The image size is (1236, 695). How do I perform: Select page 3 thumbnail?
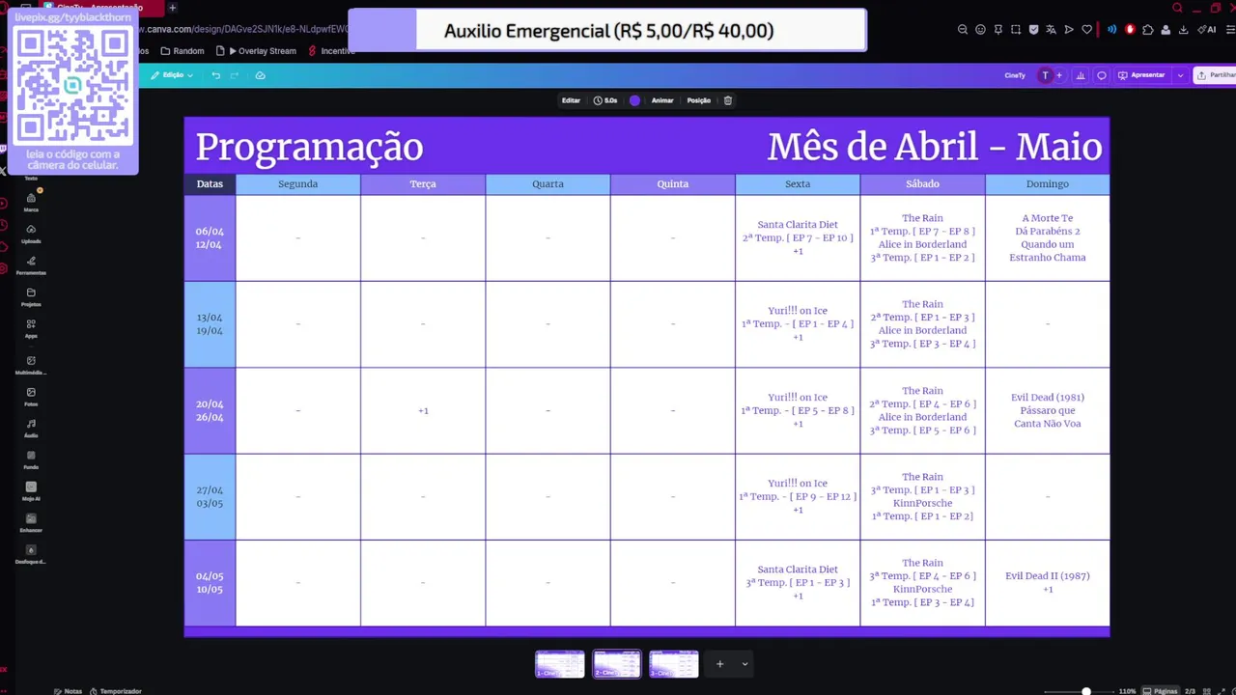pos(674,664)
